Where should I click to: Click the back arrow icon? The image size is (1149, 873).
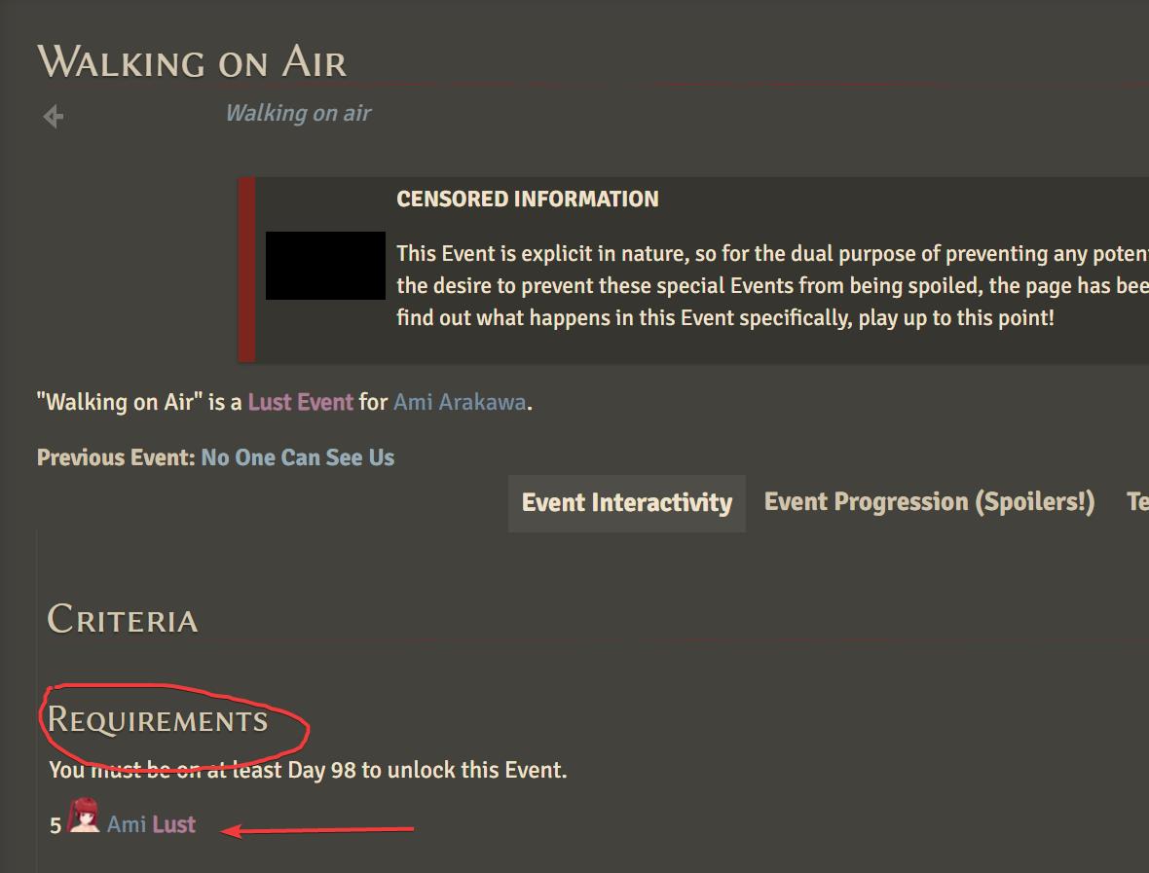[x=53, y=118]
